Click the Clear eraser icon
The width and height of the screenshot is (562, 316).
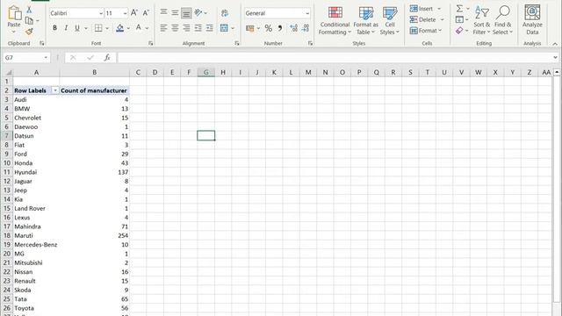[459, 31]
